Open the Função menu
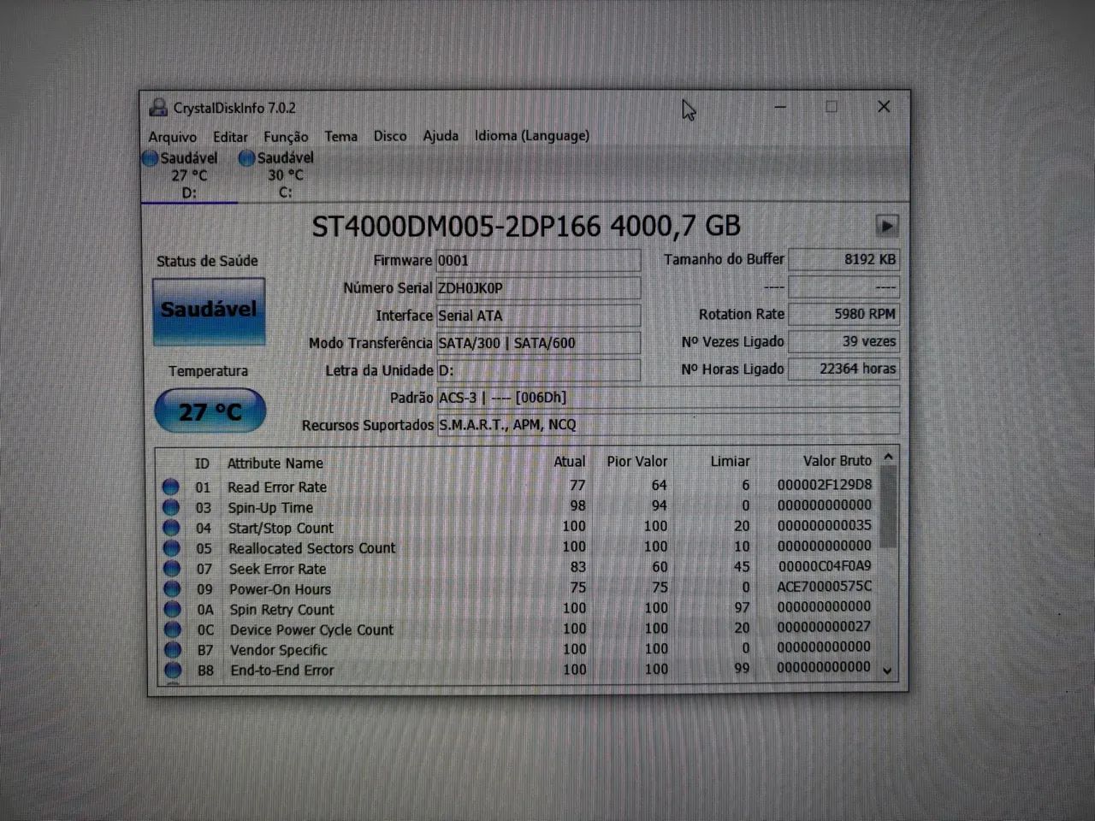The width and height of the screenshot is (1095, 821). 286,137
